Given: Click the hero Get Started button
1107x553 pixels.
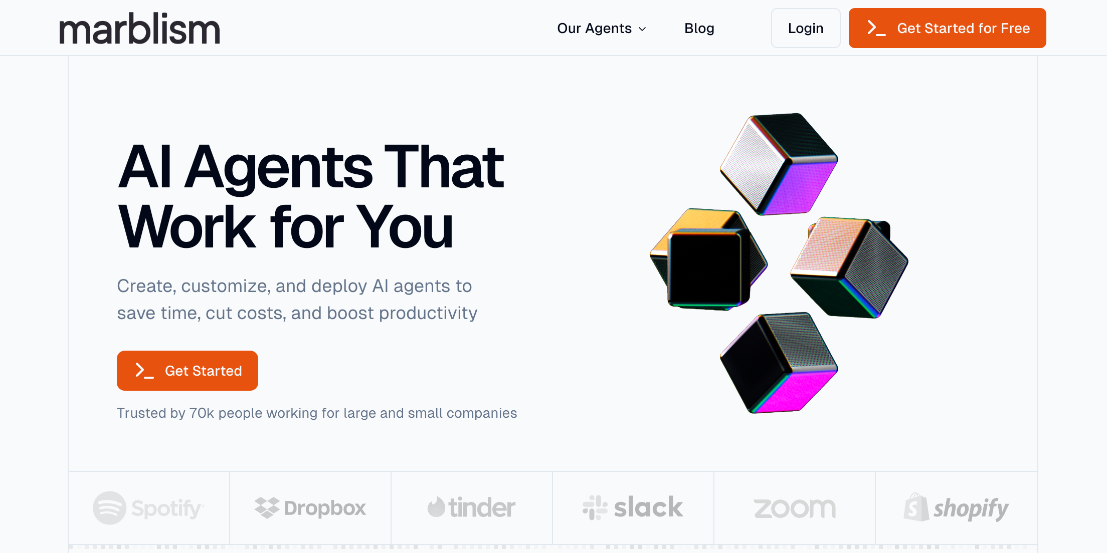Looking at the screenshot, I should (187, 370).
